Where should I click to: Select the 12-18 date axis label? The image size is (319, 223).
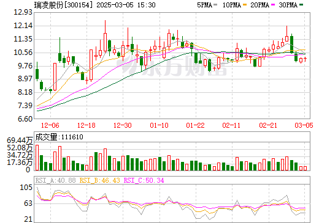click(86, 125)
